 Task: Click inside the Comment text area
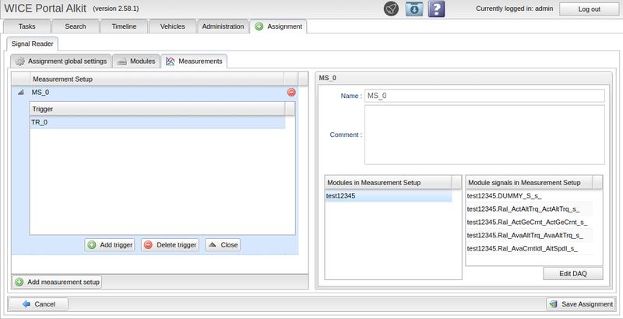pos(484,135)
